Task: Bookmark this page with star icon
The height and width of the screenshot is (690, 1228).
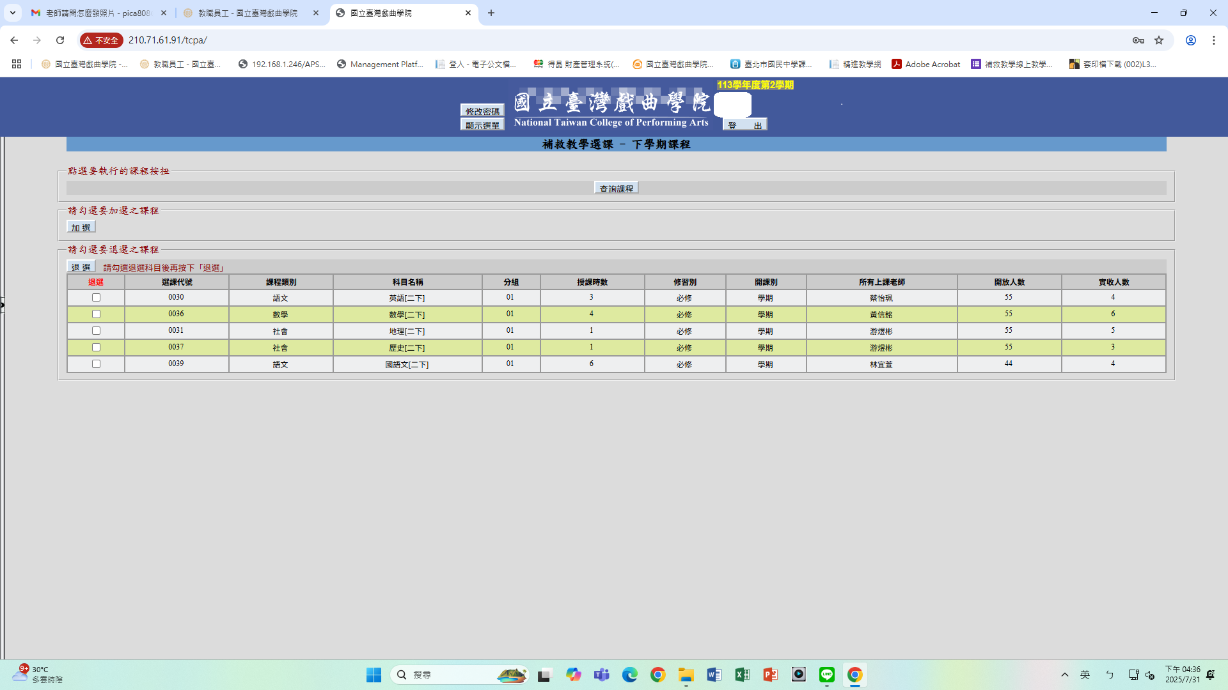Action: point(1159,40)
